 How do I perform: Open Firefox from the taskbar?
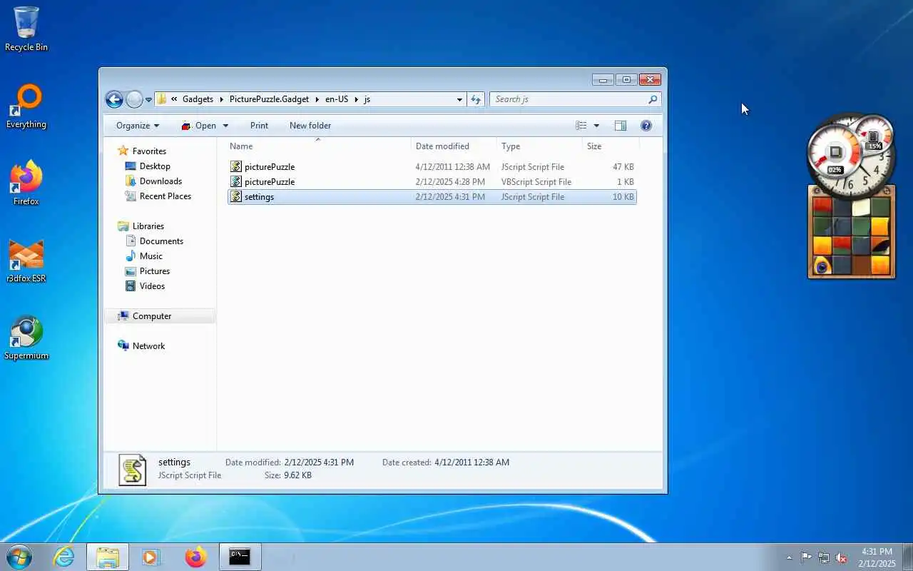coord(195,557)
